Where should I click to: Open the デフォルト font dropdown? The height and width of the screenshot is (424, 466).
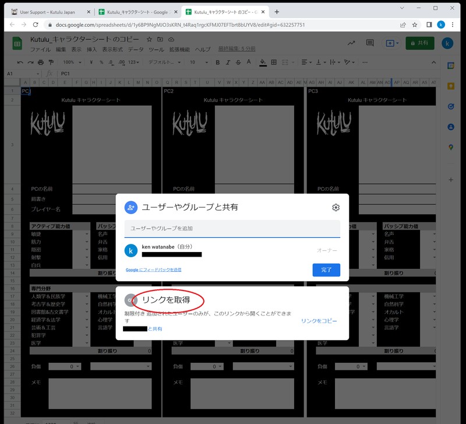[x=164, y=62]
